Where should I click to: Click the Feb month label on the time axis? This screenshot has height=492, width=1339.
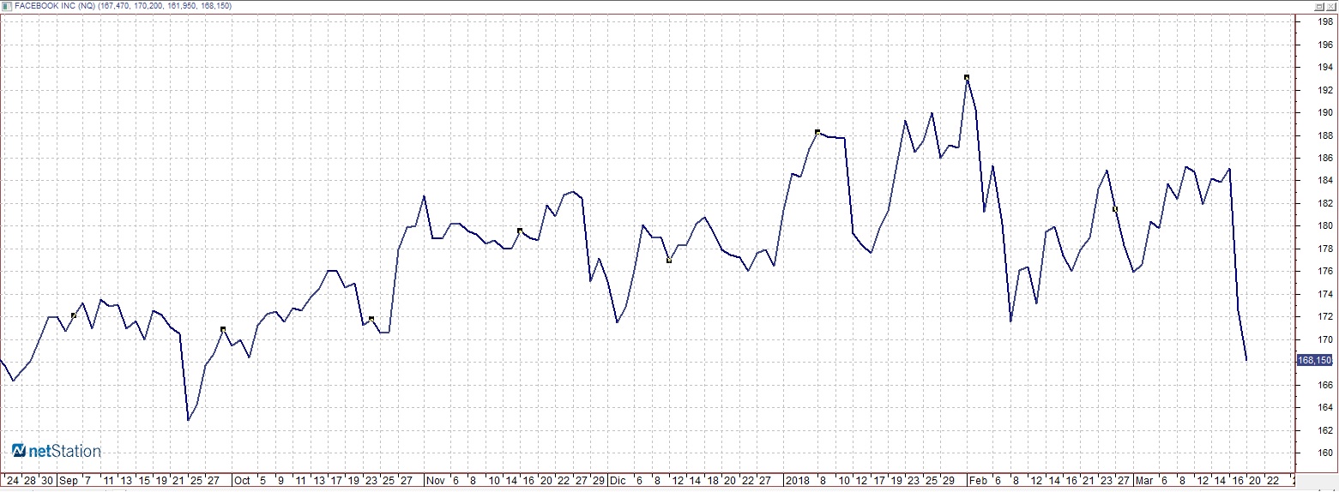979,481
